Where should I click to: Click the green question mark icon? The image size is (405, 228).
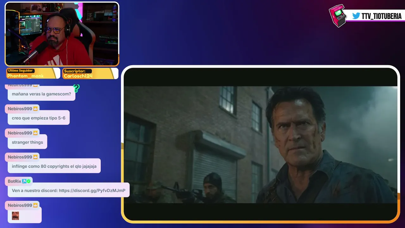click(x=76, y=88)
